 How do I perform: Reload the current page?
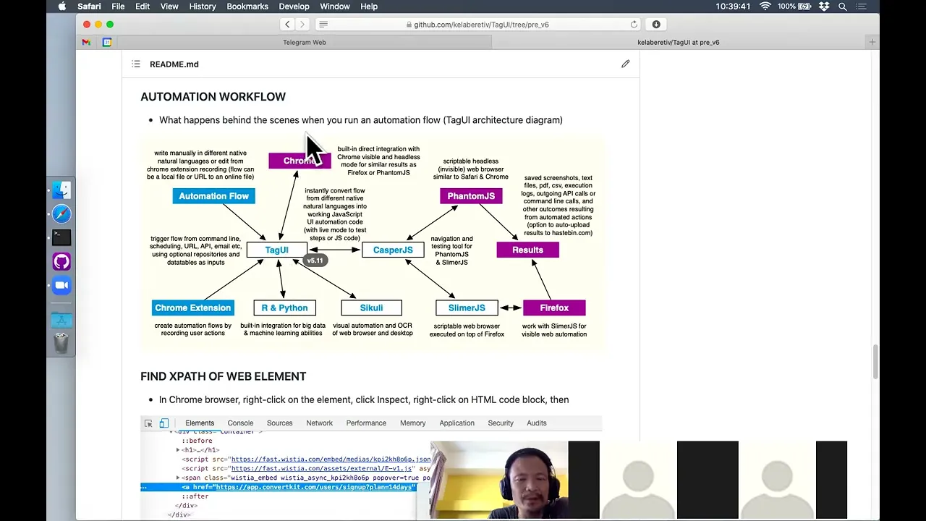pos(634,25)
